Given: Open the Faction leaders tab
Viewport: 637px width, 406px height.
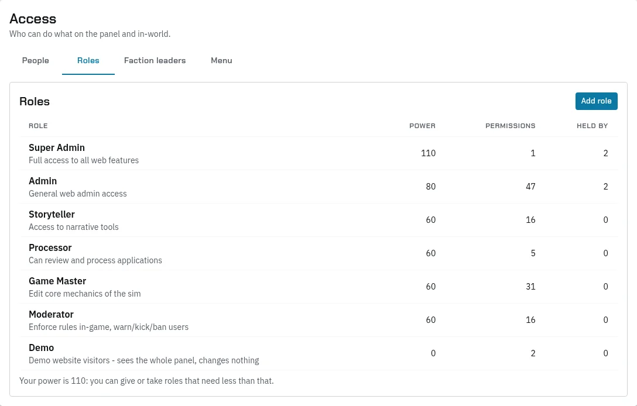Looking at the screenshot, I should (155, 60).
